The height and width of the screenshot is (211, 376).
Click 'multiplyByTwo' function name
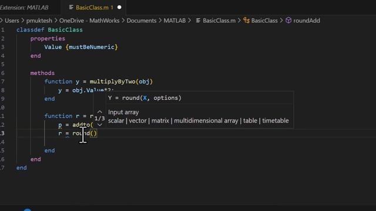[112, 81]
